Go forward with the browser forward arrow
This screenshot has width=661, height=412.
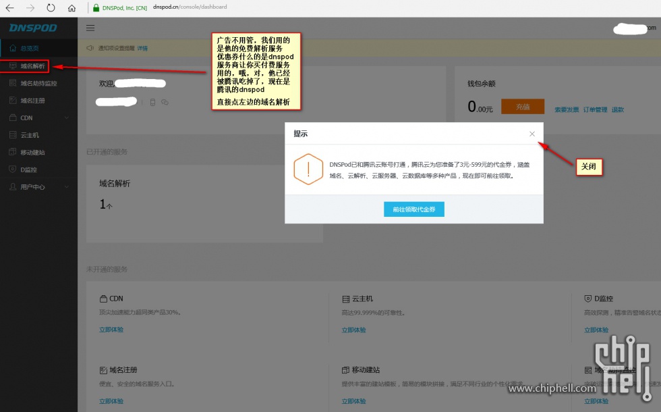point(30,7)
